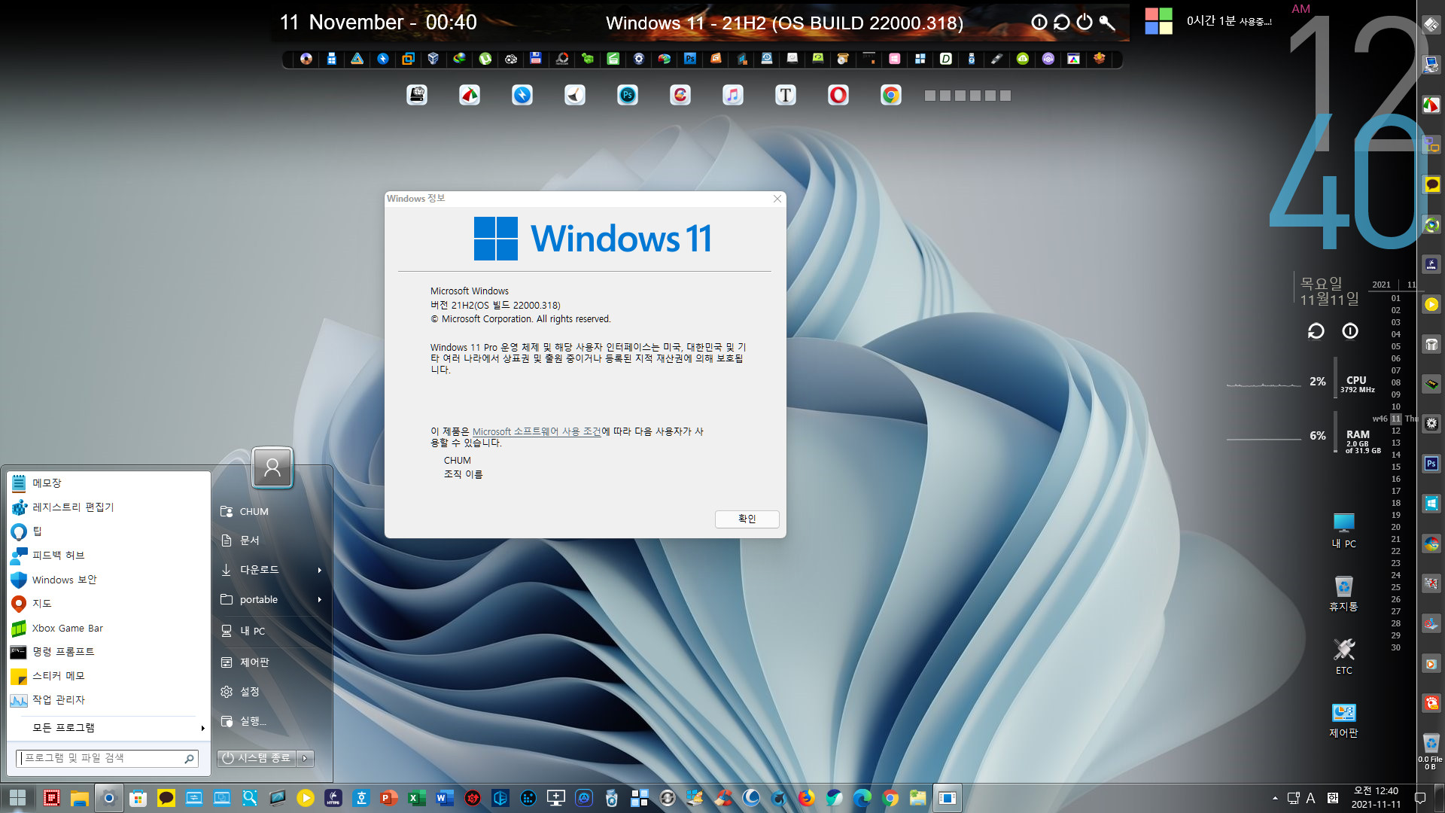Open the shutdown options arrow beside 시스템 종료
The width and height of the screenshot is (1445, 813).
point(305,758)
